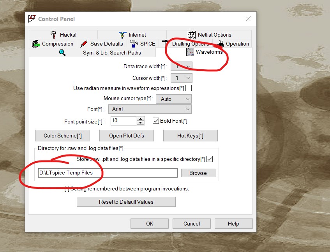Click the Waveforms tab plot icon
The height and width of the screenshot is (252, 330).
coord(190,52)
